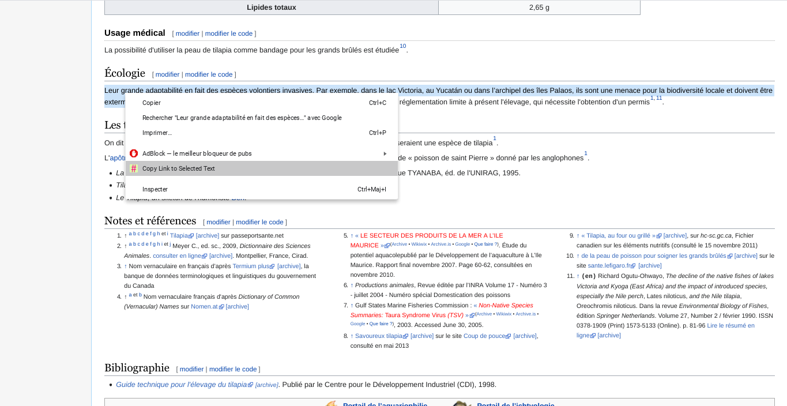The height and width of the screenshot is (406, 787).
Task: Open the Nomen.at link
Action: click(208, 306)
